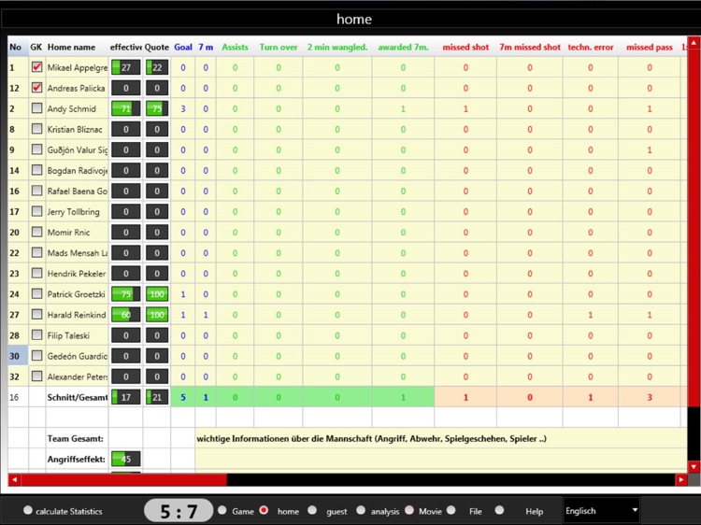
Task: Click the Schnitt/Gesamt missed pass total 3
Action: (650, 397)
